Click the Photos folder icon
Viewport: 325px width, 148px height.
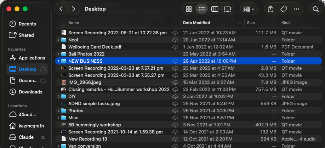(x=64, y=111)
